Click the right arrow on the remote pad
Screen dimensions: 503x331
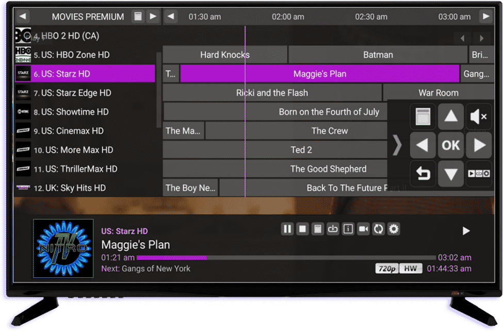pyautogui.click(x=479, y=145)
